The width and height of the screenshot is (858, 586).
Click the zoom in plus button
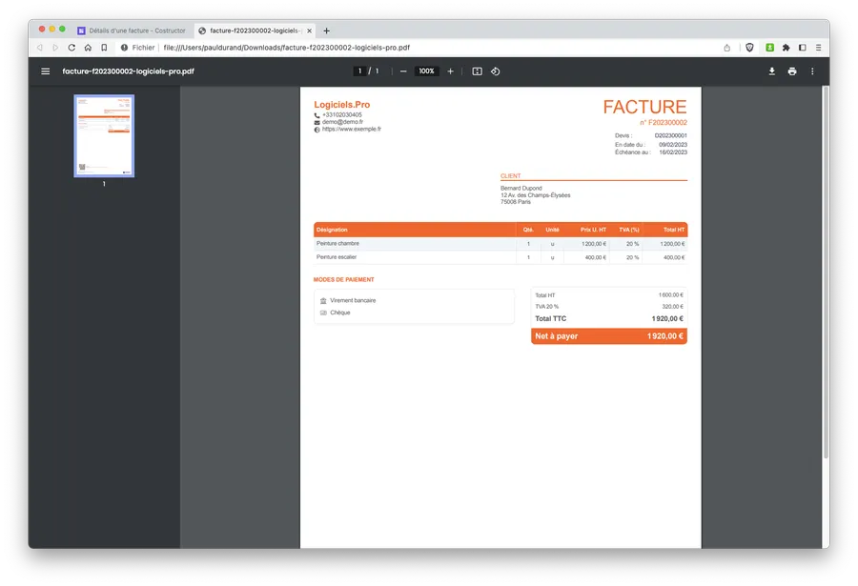tap(450, 71)
